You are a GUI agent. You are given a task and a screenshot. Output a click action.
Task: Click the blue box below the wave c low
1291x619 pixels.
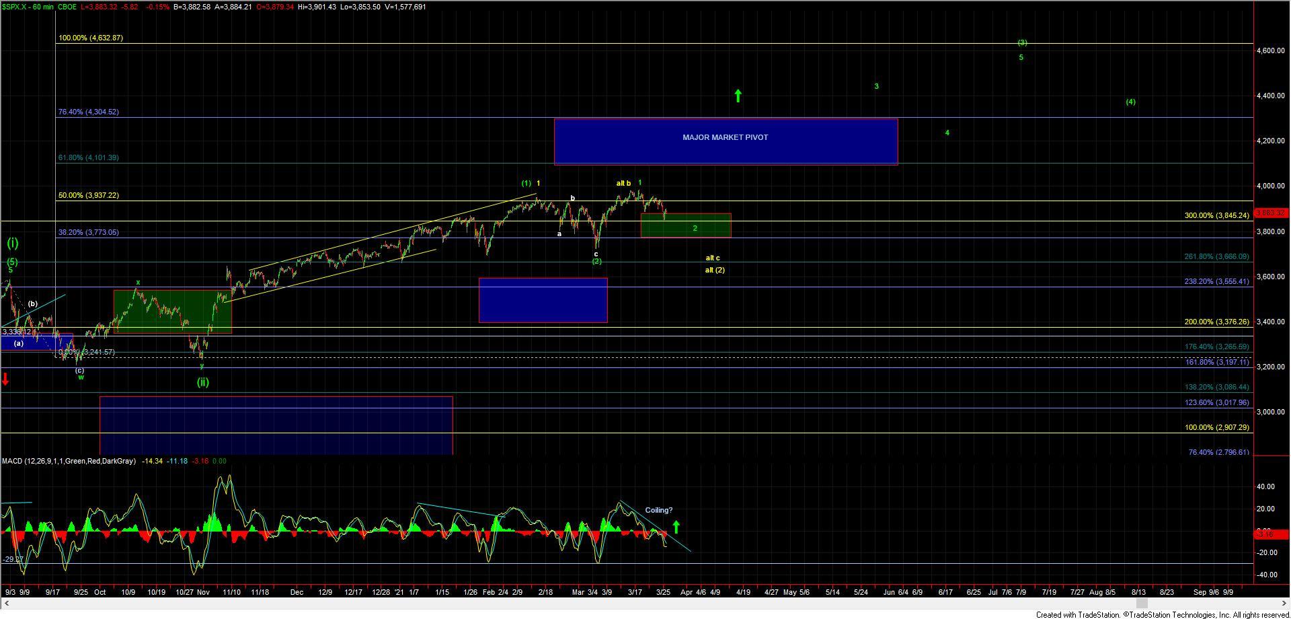pyautogui.click(x=543, y=300)
